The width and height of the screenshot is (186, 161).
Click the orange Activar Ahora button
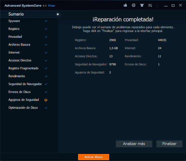tap(94, 157)
